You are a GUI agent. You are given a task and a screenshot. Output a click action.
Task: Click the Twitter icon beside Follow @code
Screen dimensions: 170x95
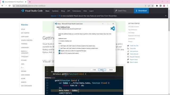(128, 54)
